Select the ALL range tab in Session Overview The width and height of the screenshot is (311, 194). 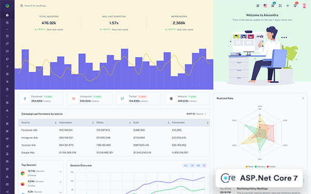point(186,166)
